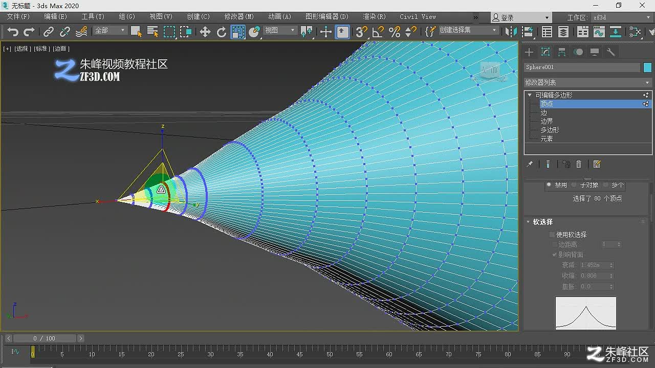Choose Rectangular Selection Region icon
Image resolution: width=655 pixels, height=368 pixels.
pos(169,32)
